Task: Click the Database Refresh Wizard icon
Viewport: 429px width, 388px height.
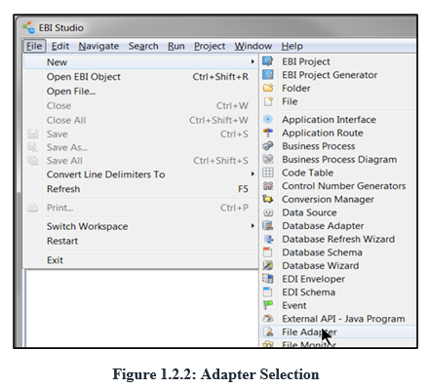Action: click(268, 239)
